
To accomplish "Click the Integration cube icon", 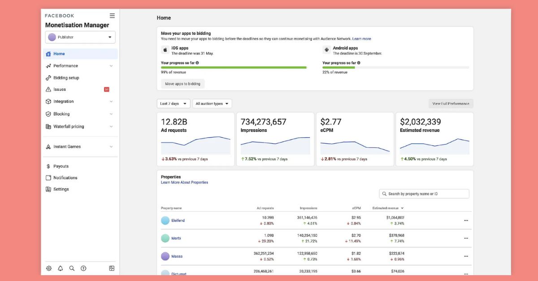I will coord(48,102).
